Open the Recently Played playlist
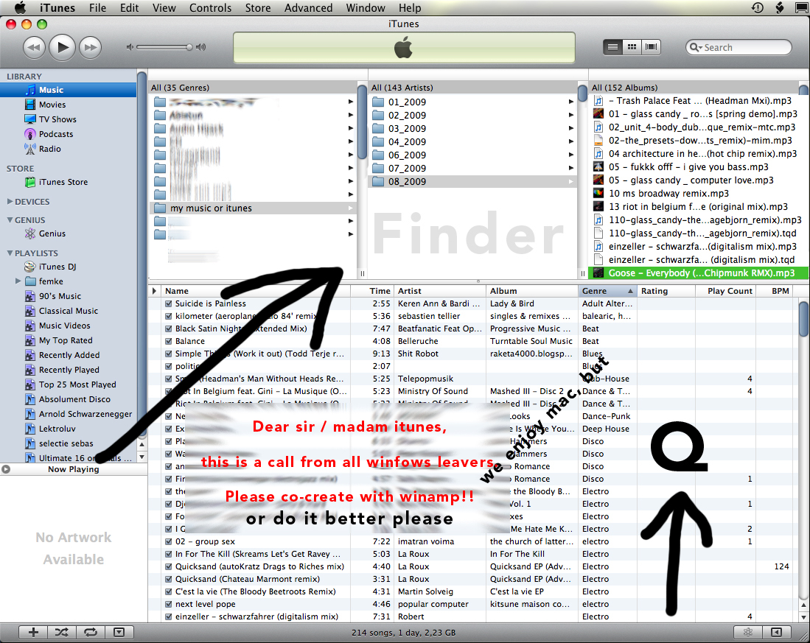 click(x=69, y=370)
